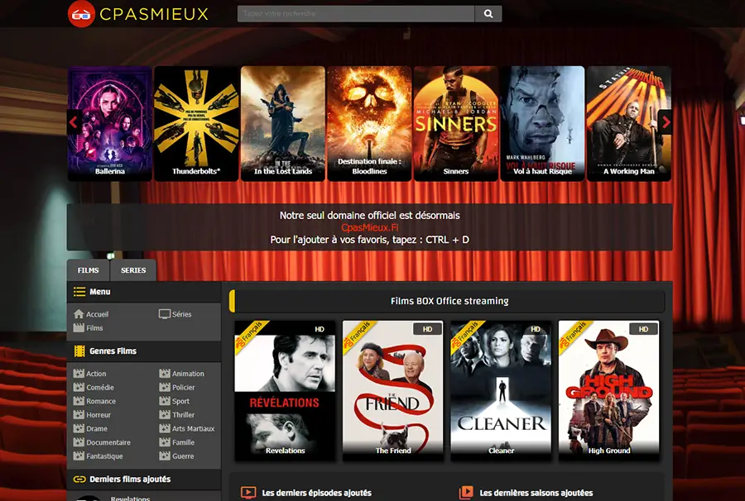Click the Menu hamburger icon
Image resolution: width=745 pixels, height=501 pixels.
click(79, 292)
